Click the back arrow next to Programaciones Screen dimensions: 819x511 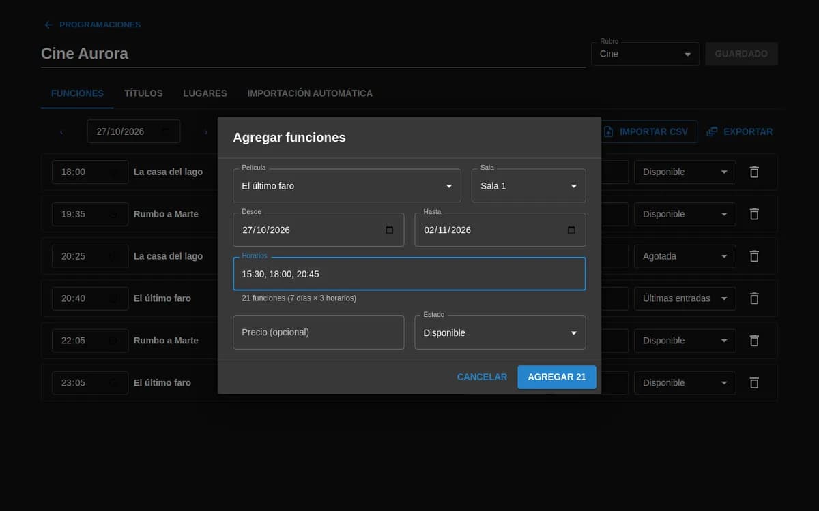coord(48,25)
